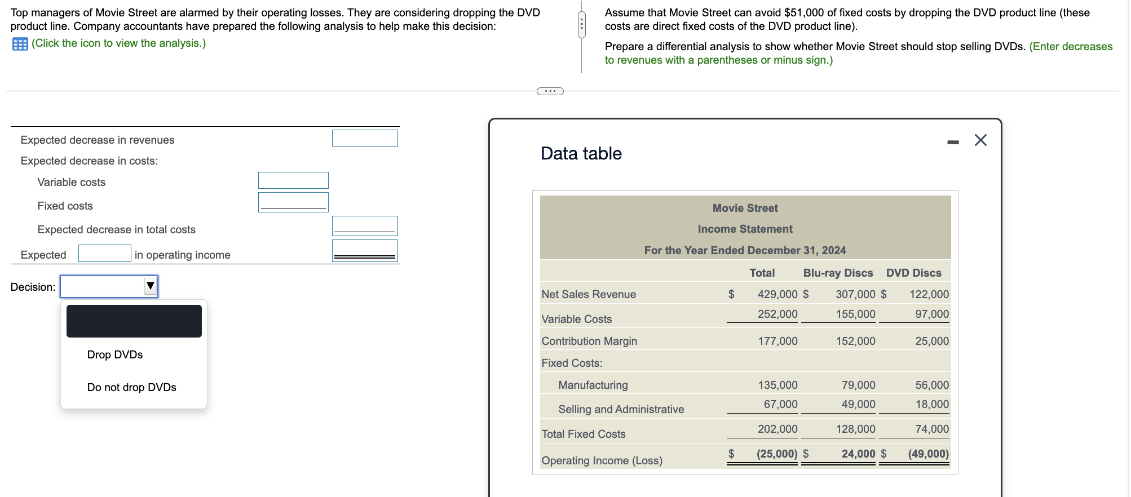
Task: Click Total manufacturing fixed costs 135,000
Action: click(x=777, y=385)
